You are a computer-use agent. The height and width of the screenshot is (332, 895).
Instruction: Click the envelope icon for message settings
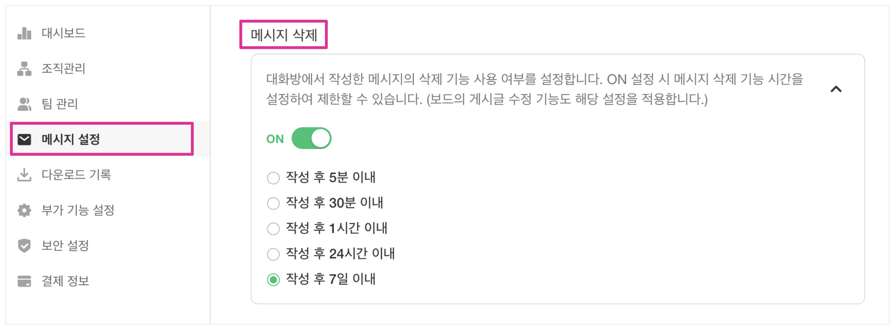(24, 140)
